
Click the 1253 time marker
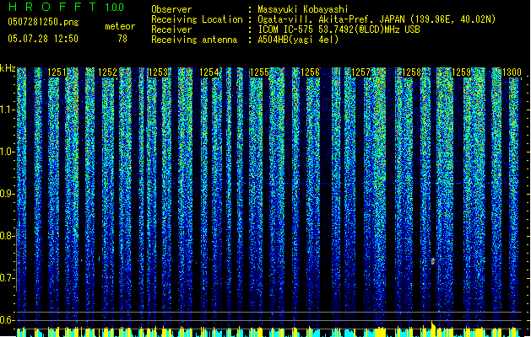tap(158, 72)
